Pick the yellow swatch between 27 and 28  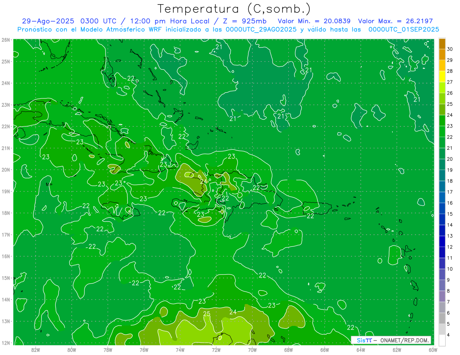click(442, 77)
